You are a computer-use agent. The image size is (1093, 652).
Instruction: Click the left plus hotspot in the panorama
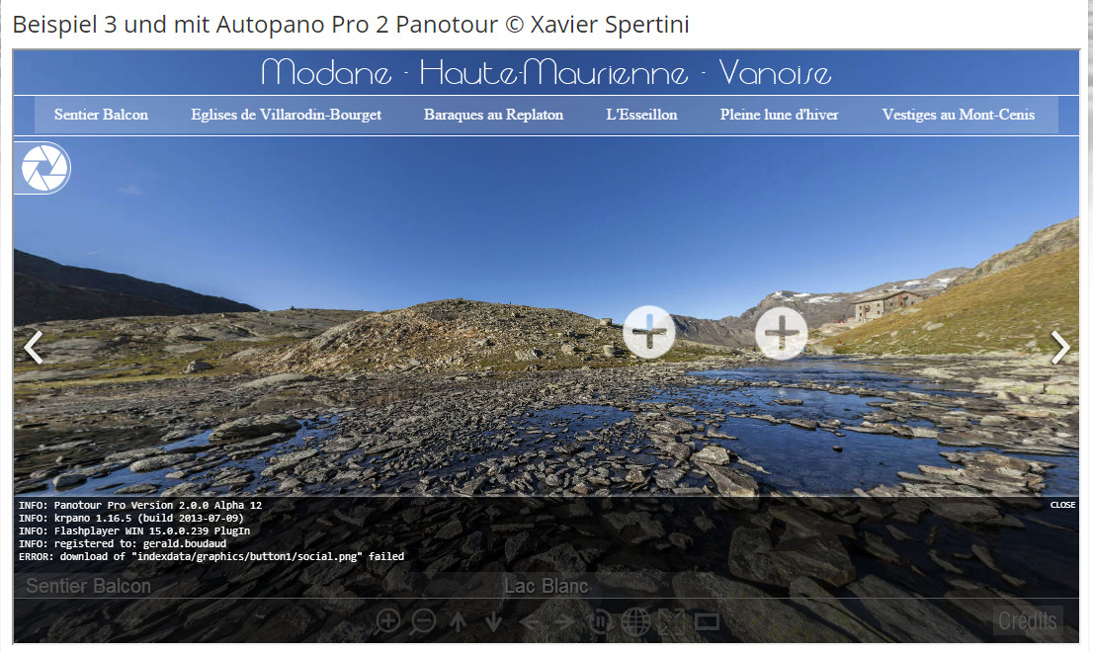click(x=649, y=332)
